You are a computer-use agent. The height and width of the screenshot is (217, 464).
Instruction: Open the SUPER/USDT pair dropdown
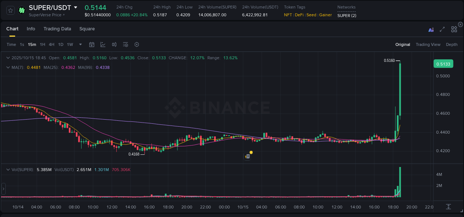76,7
